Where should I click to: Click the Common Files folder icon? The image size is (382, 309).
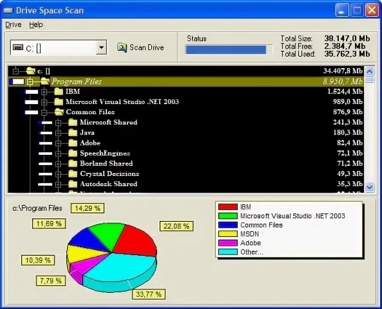[59, 112]
